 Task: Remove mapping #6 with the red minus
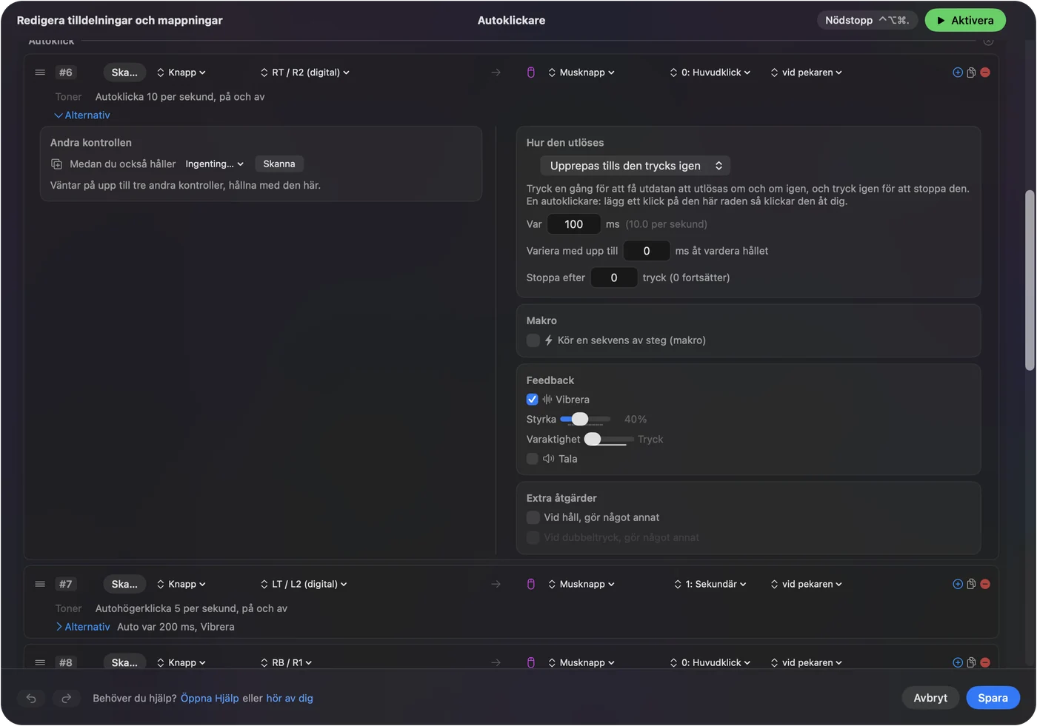tap(985, 73)
